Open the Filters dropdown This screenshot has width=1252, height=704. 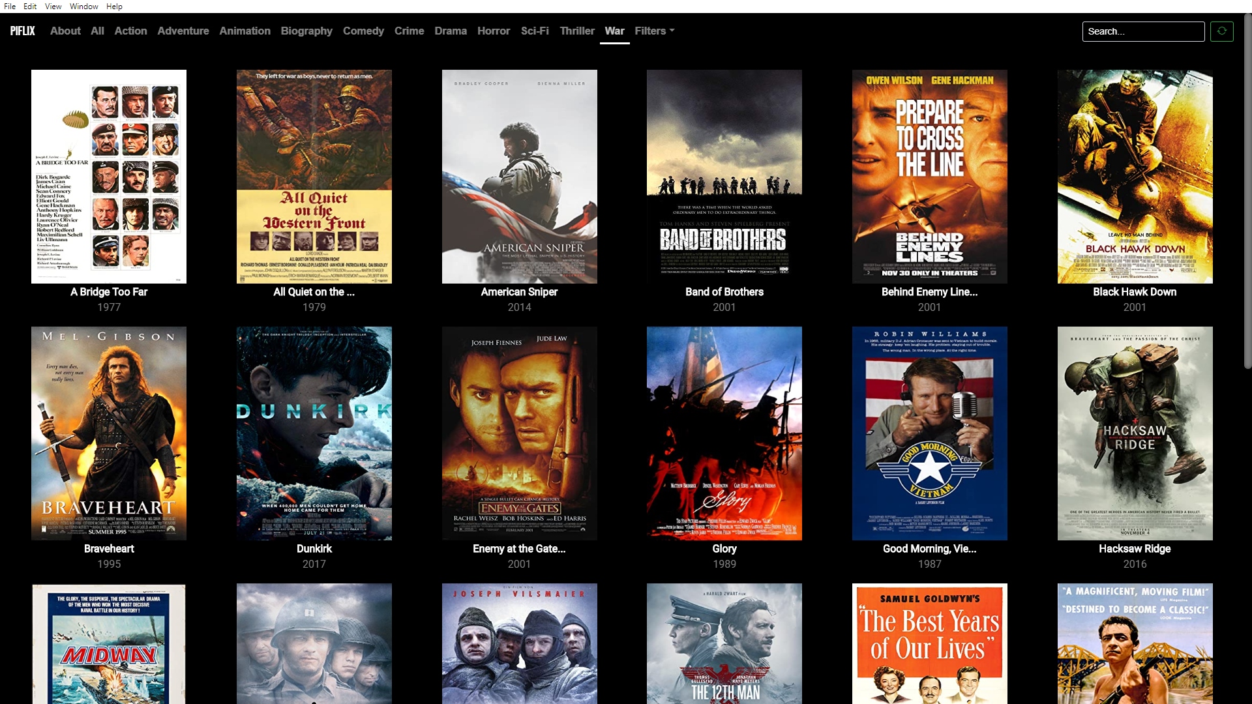pyautogui.click(x=654, y=31)
